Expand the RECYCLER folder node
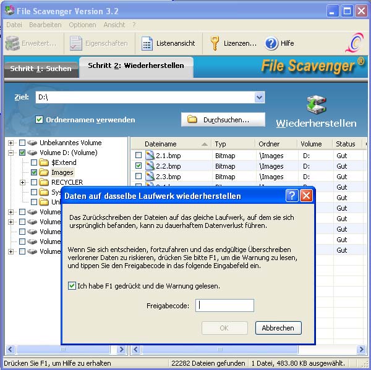This screenshot has width=371, height=370. click(22, 182)
